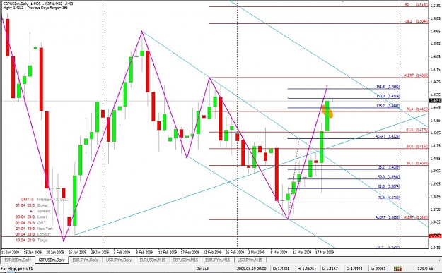
Task: Select the red 38.2 (1.4039) level label
Action: 417,163
